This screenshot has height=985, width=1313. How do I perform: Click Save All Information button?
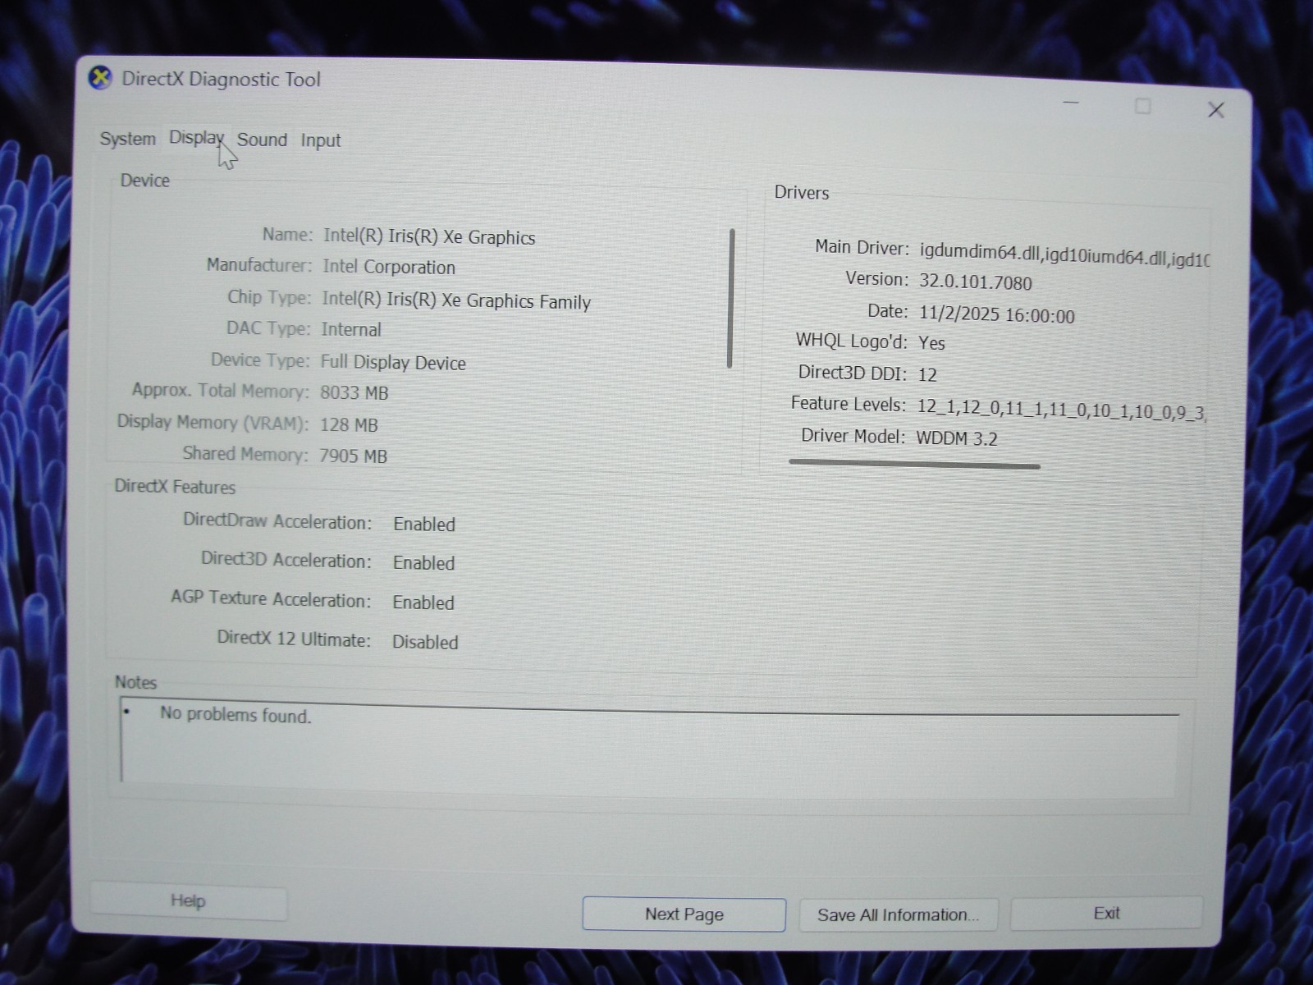(898, 914)
